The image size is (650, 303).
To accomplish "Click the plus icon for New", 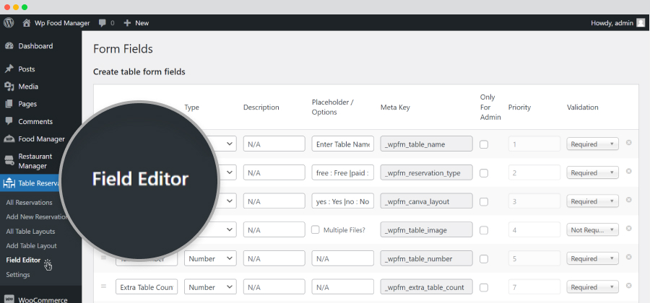I will coord(127,23).
